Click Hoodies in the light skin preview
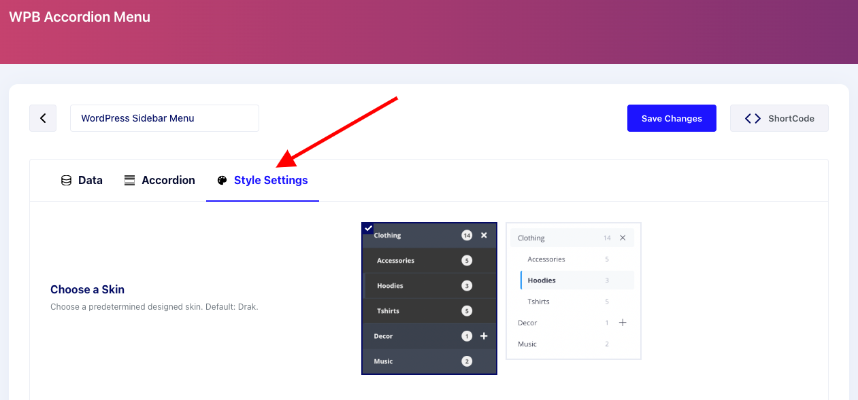858x400 pixels. (x=542, y=280)
